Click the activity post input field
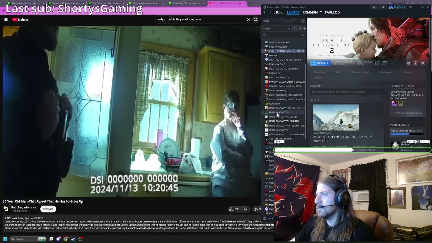 pos(347,92)
